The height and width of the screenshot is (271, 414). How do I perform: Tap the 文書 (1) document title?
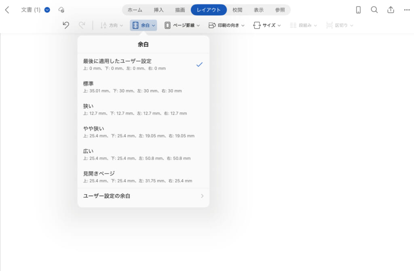(x=31, y=9)
